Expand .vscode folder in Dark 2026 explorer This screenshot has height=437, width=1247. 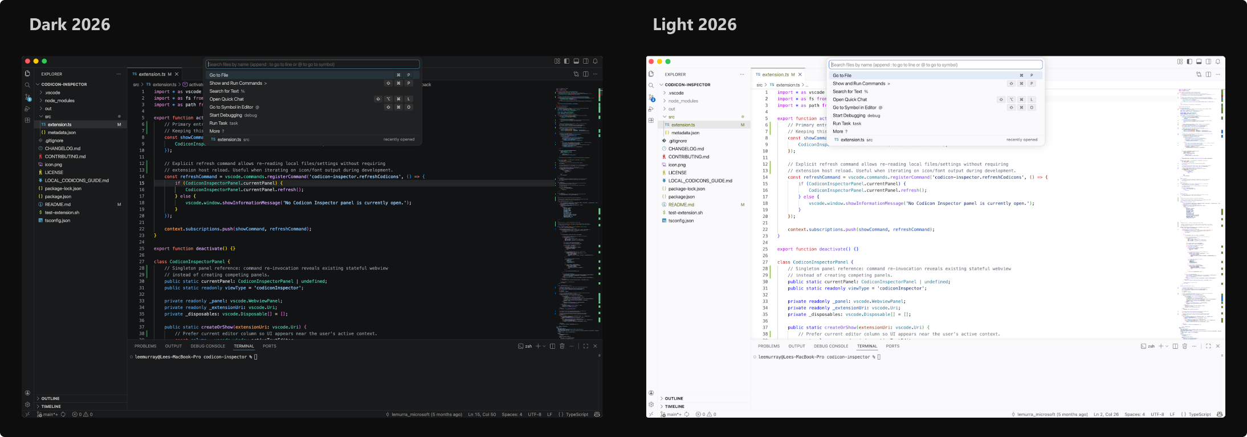pyautogui.click(x=80, y=92)
